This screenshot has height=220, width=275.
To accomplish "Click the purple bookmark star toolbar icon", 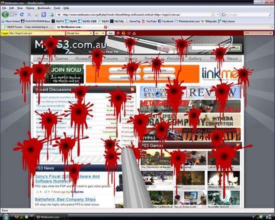I will pos(43,14).
